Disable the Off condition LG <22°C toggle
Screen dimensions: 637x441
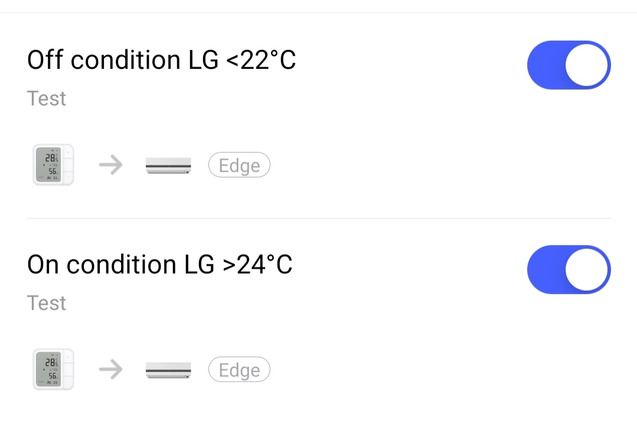pos(569,65)
